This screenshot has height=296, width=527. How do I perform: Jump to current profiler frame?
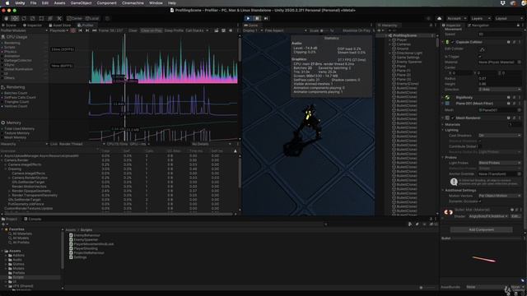click(95, 30)
